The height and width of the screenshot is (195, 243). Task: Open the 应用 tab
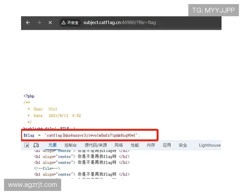point(167,145)
